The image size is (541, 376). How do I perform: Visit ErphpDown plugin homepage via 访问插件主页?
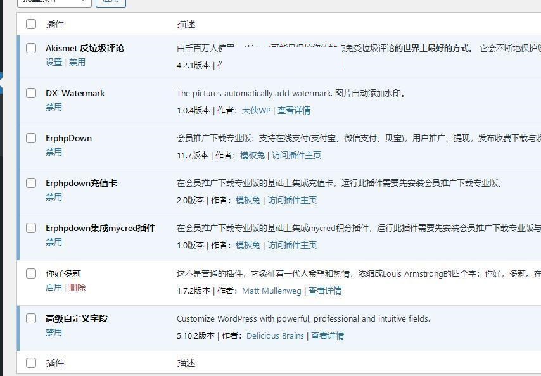(294, 155)
